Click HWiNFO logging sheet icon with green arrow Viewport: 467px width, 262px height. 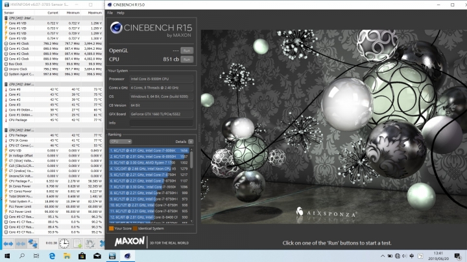pyautogui.click(x=78, y=244)
